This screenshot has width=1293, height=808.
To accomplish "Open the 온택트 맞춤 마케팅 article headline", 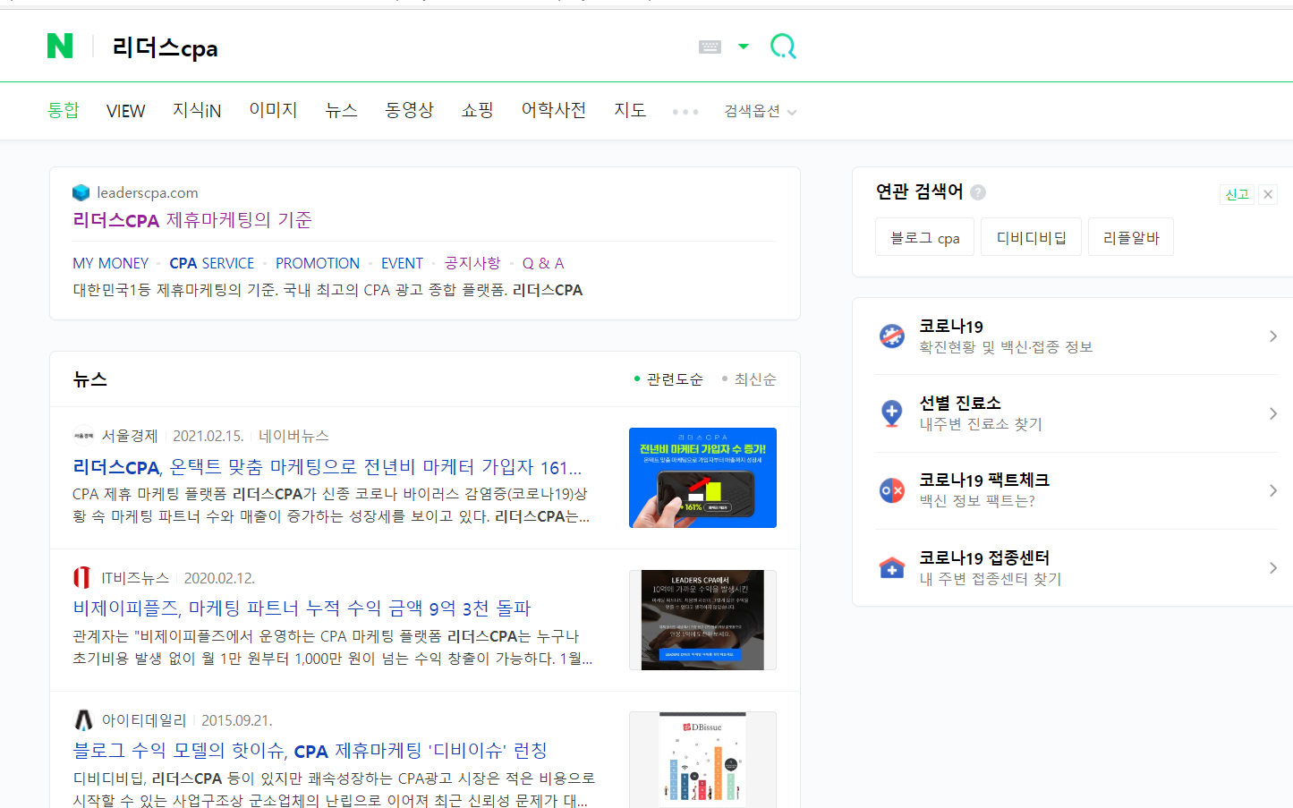I will 328,467.
